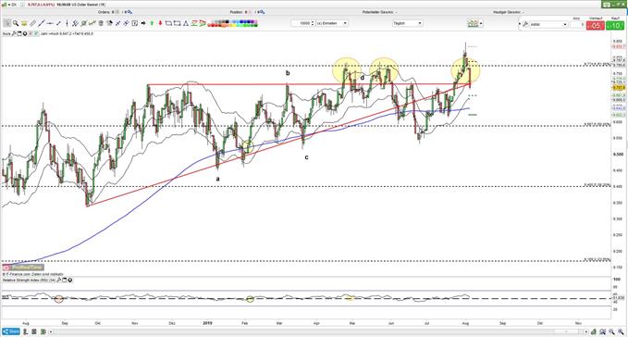628x337 pixels.
Task: Open RSI indicator wrench settings
Action: 58,280
